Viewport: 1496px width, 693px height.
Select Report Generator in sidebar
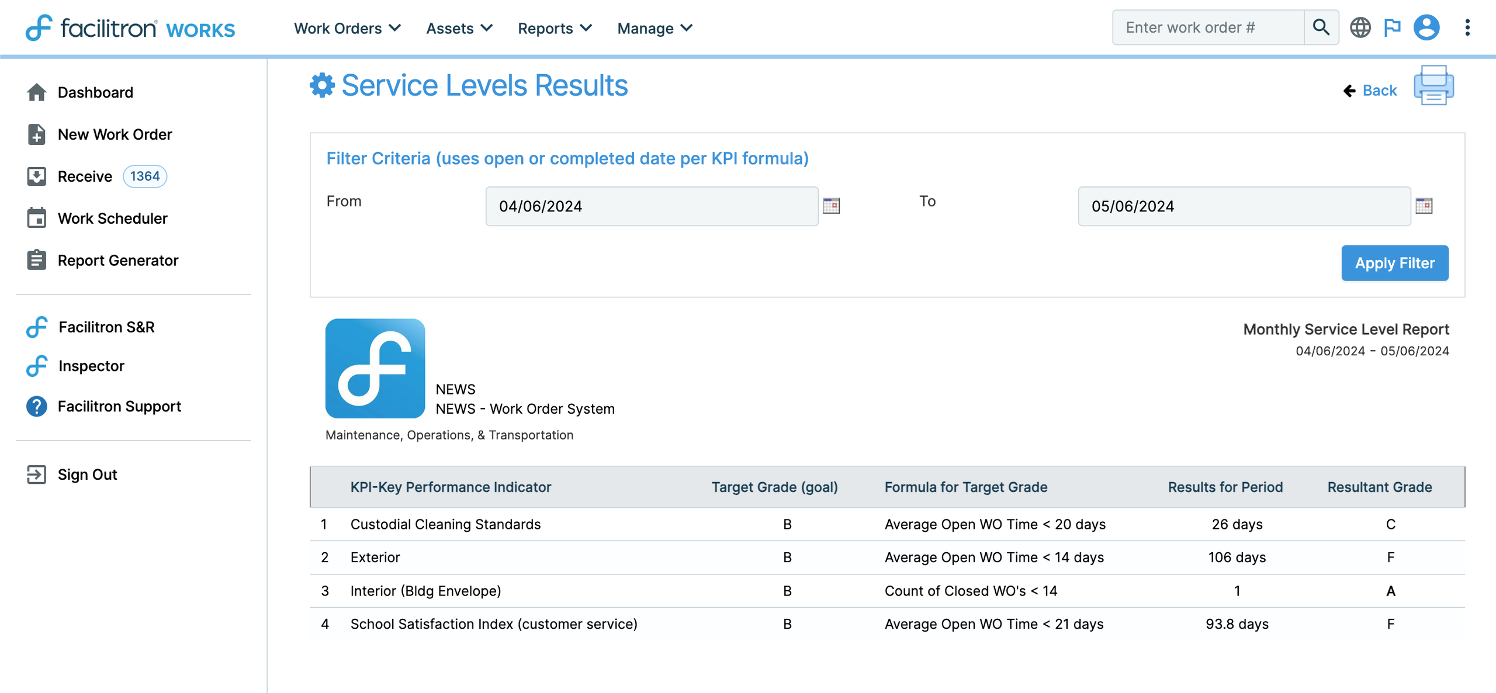117,261
